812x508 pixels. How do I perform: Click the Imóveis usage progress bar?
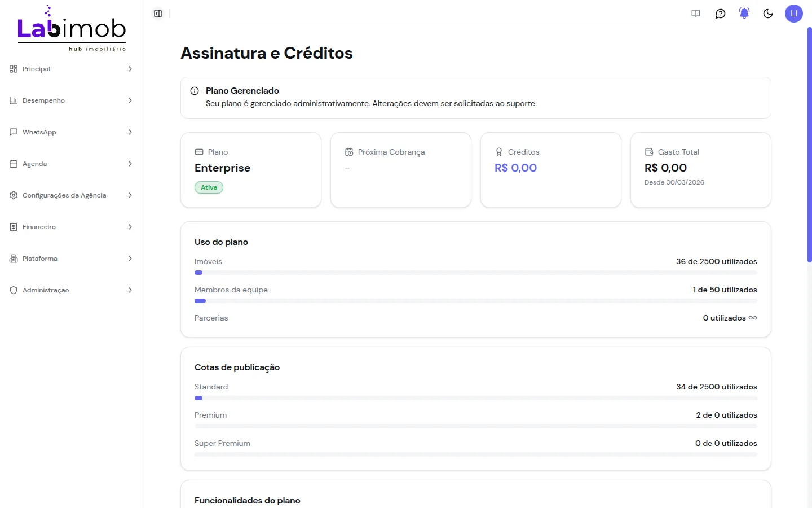pyautogui.click(x=476, y=273)
